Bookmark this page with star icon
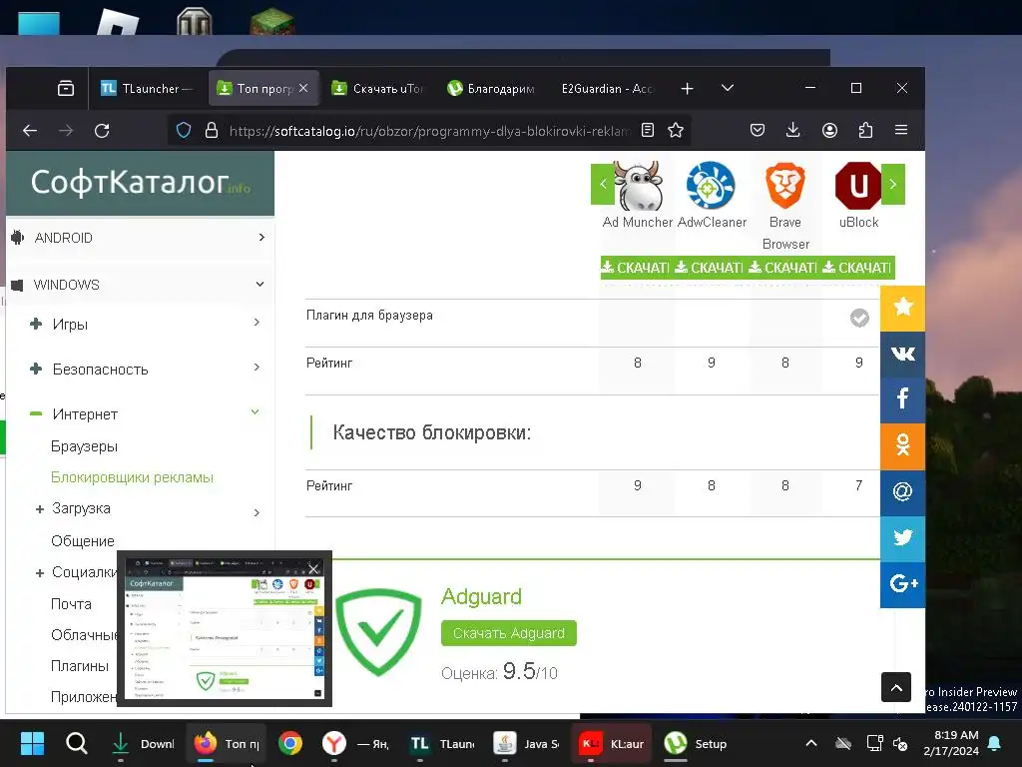 (676, 130)
